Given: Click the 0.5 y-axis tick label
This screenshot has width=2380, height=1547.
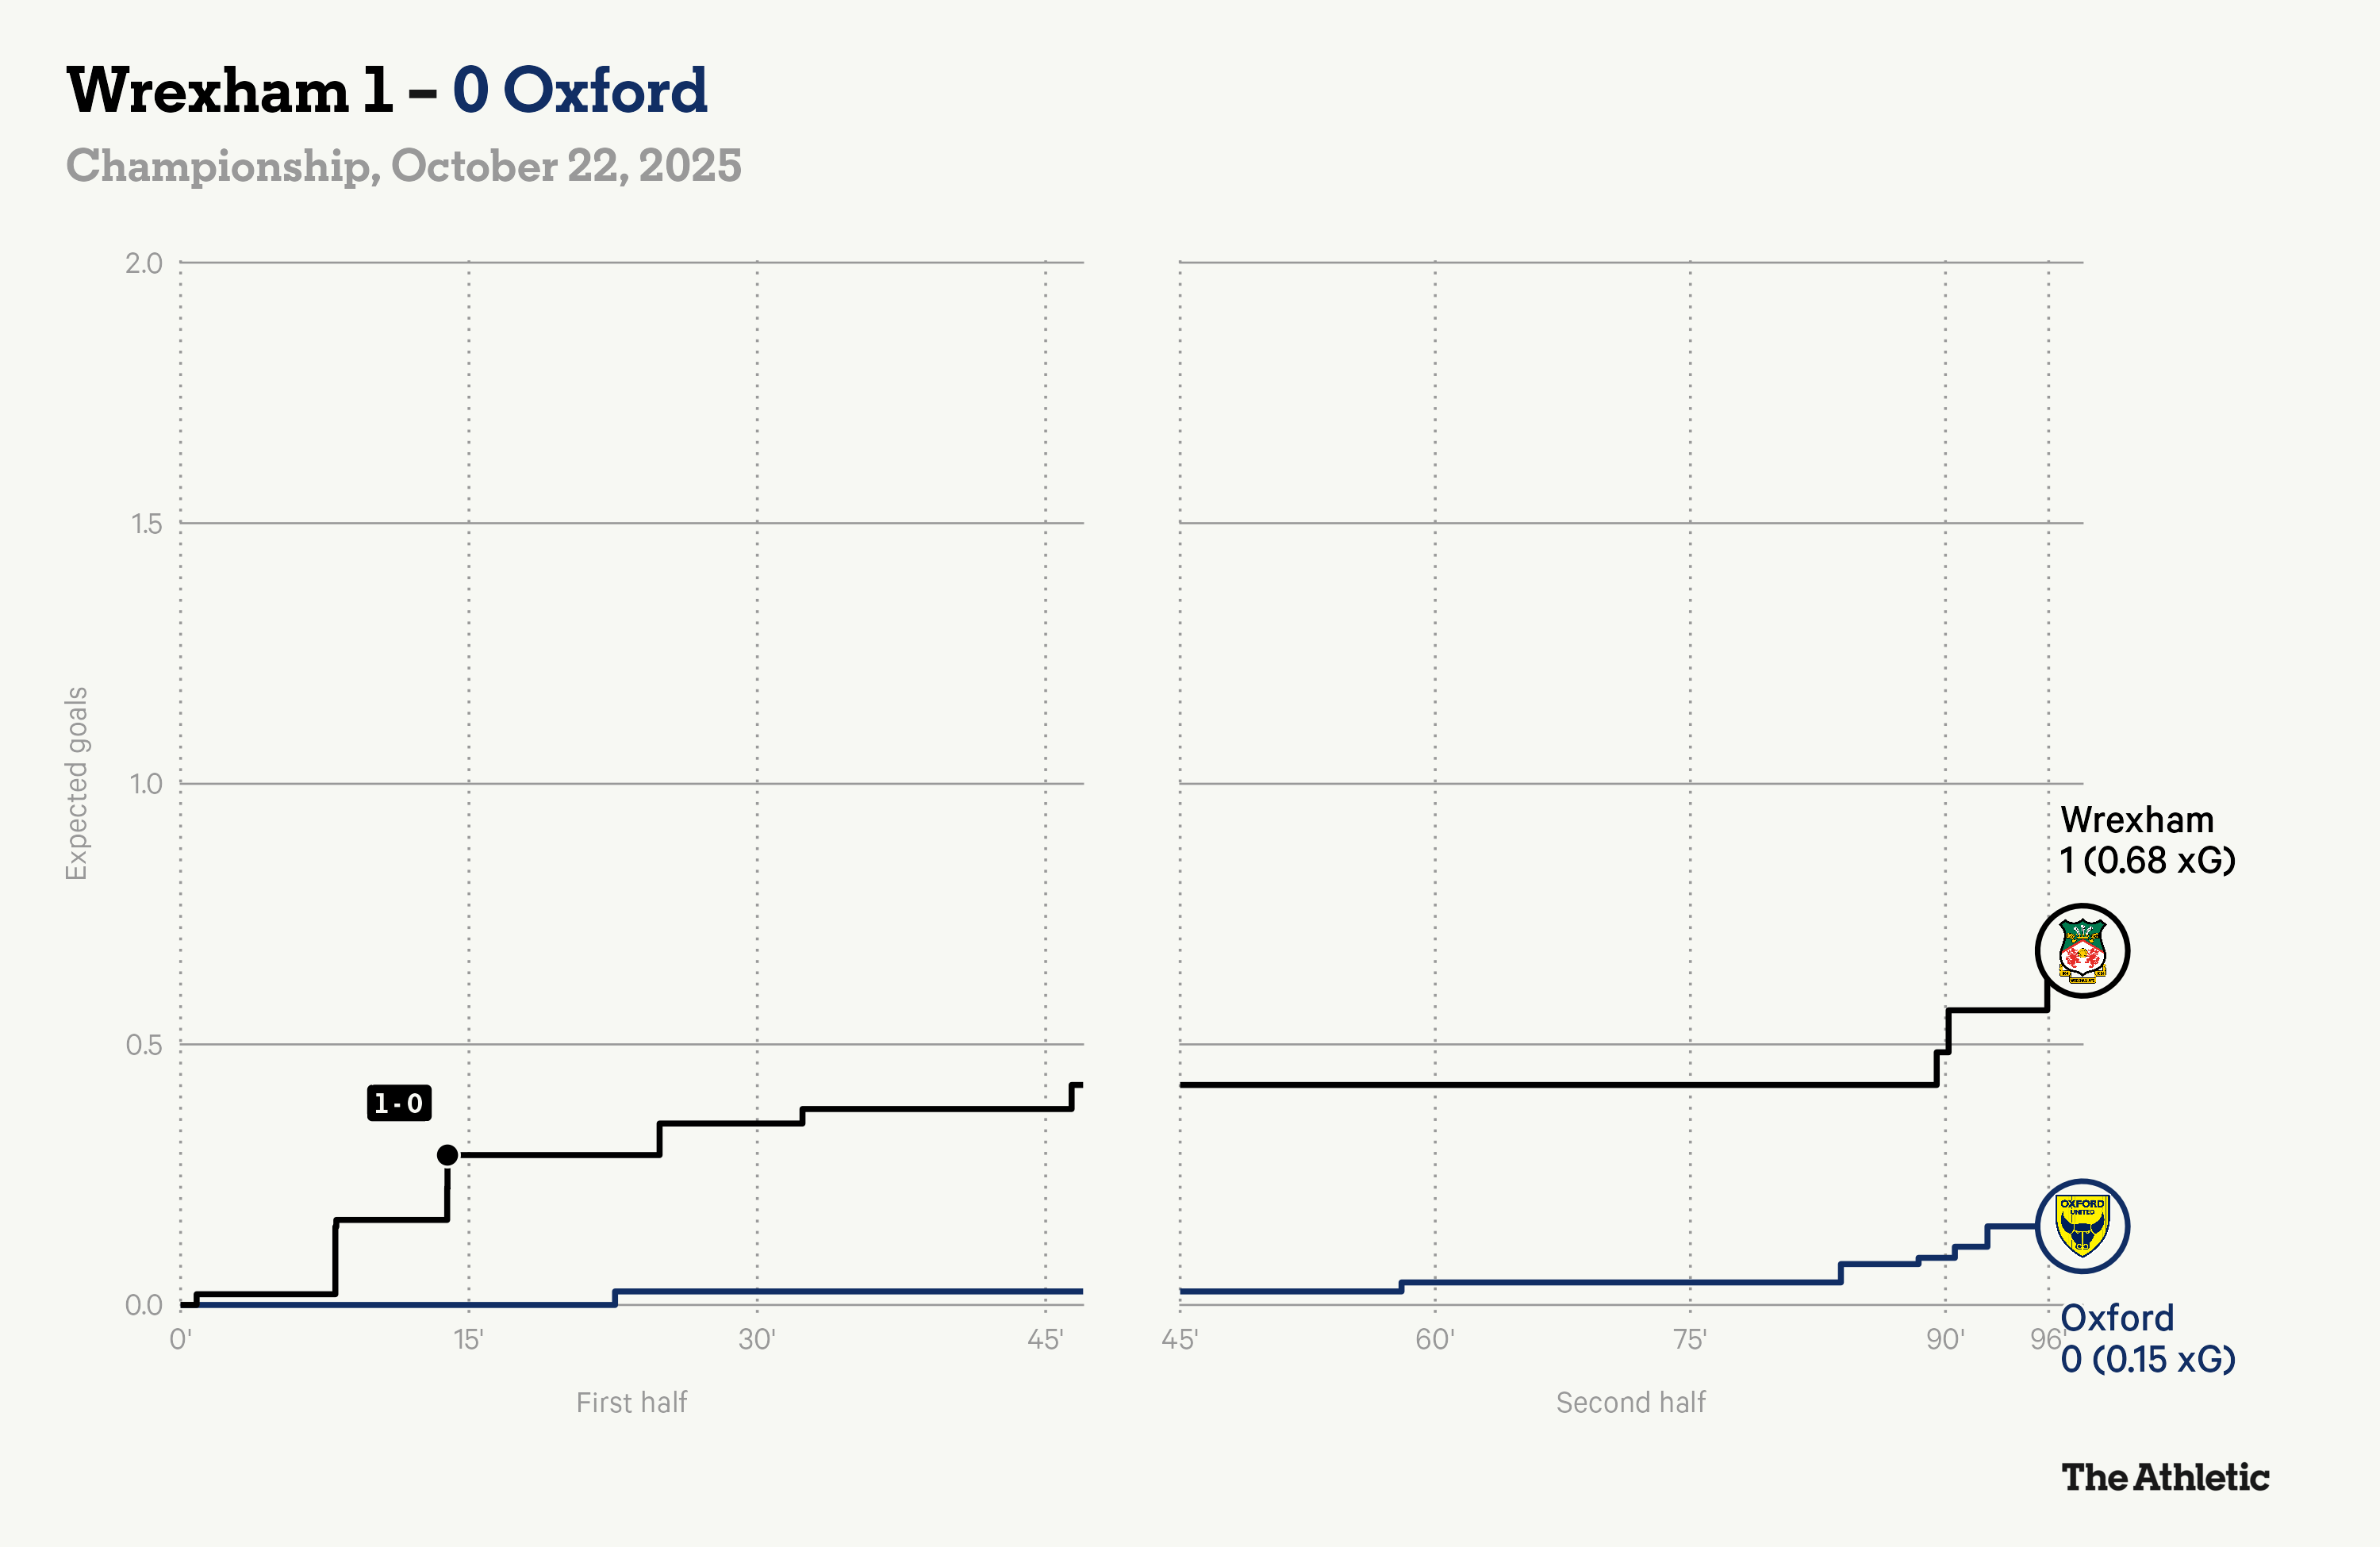Looking at the screenshot, I should [144, 1045].
